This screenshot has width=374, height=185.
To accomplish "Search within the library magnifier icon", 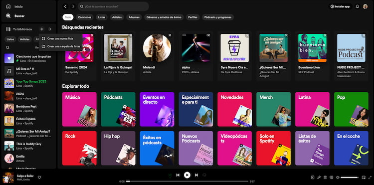I will [7, 47].
